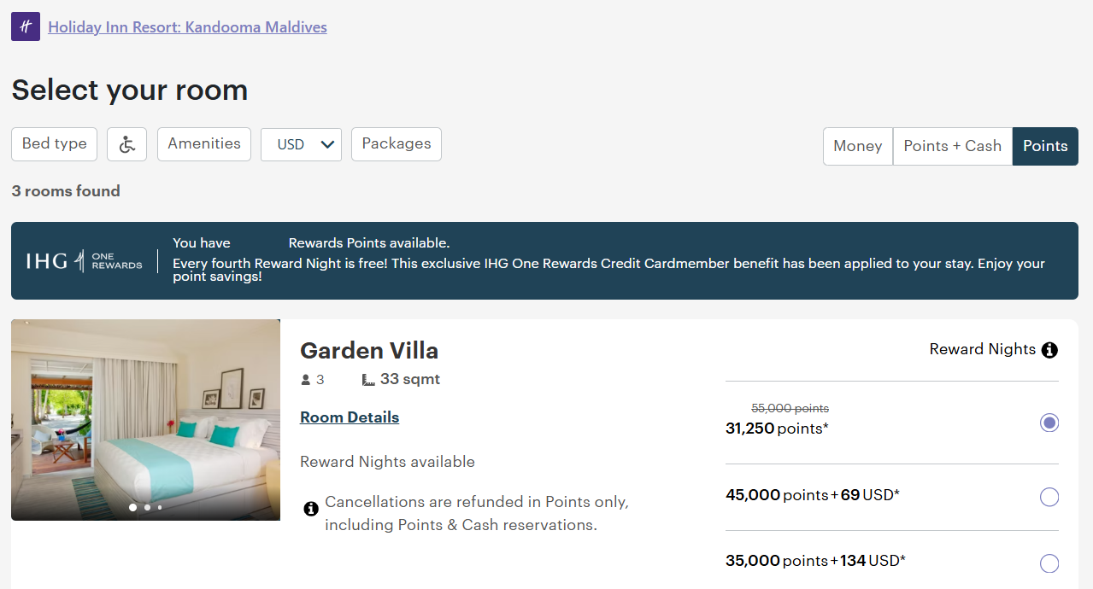Select the second photo carousel dot
Image resolution: width=1093 pixels, height=589 pixels.
coord(146,507)
